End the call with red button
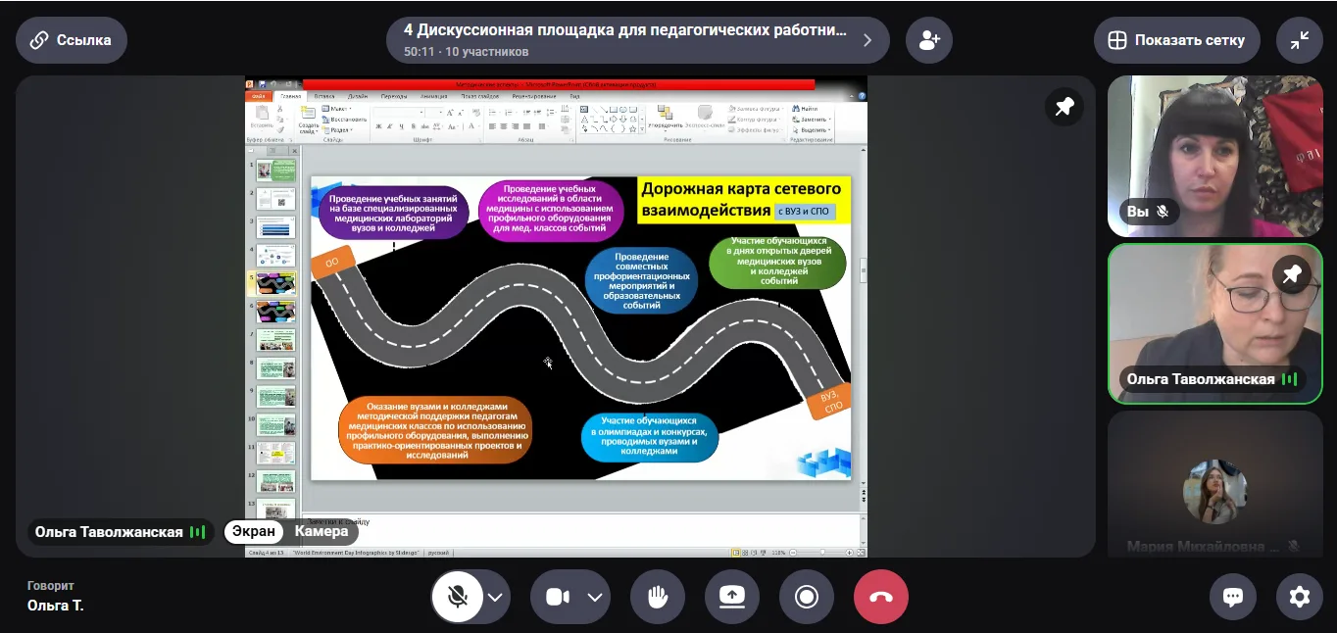This screenshot has height=633, width=1337. click(x=881, y=597)
